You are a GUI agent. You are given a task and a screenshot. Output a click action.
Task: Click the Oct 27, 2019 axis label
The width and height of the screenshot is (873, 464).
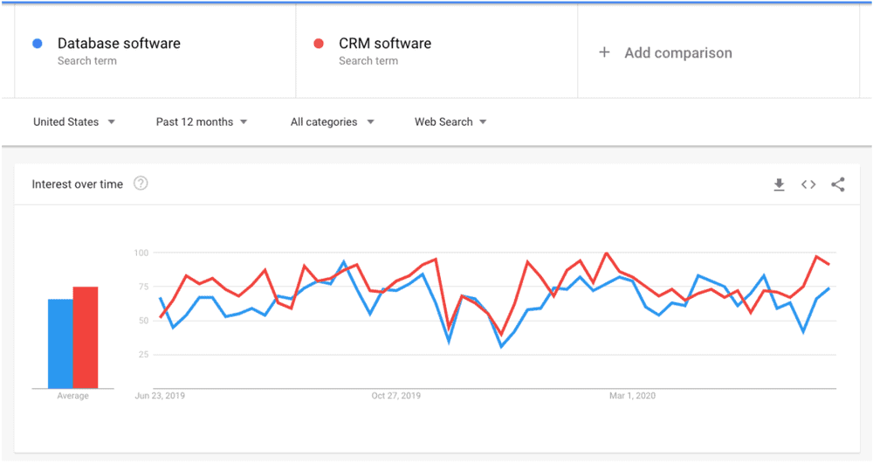[x=395, y=396]
